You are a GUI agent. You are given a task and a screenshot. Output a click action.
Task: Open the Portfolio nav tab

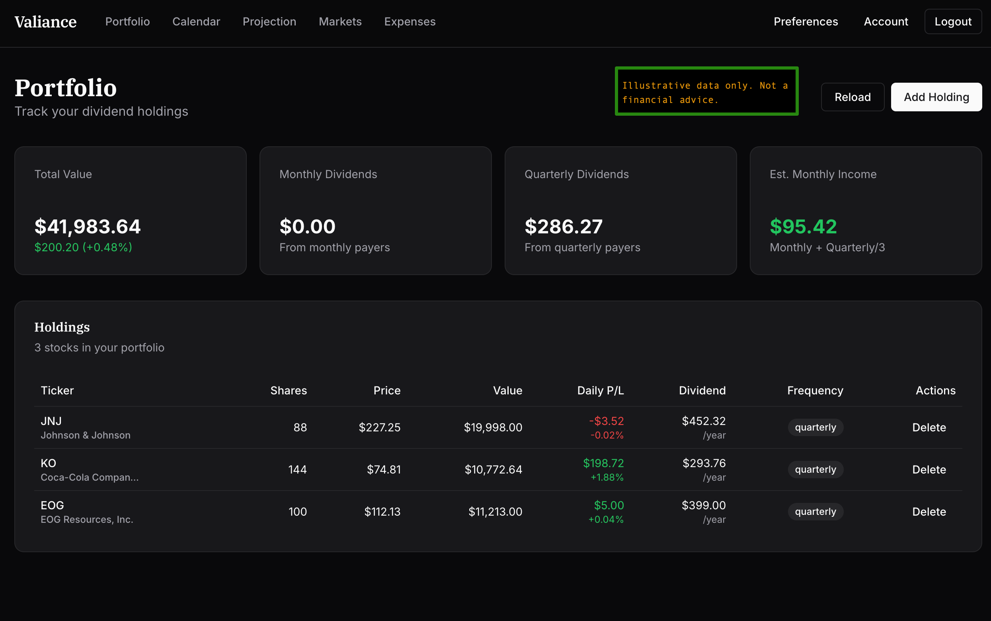coord(127,22)
